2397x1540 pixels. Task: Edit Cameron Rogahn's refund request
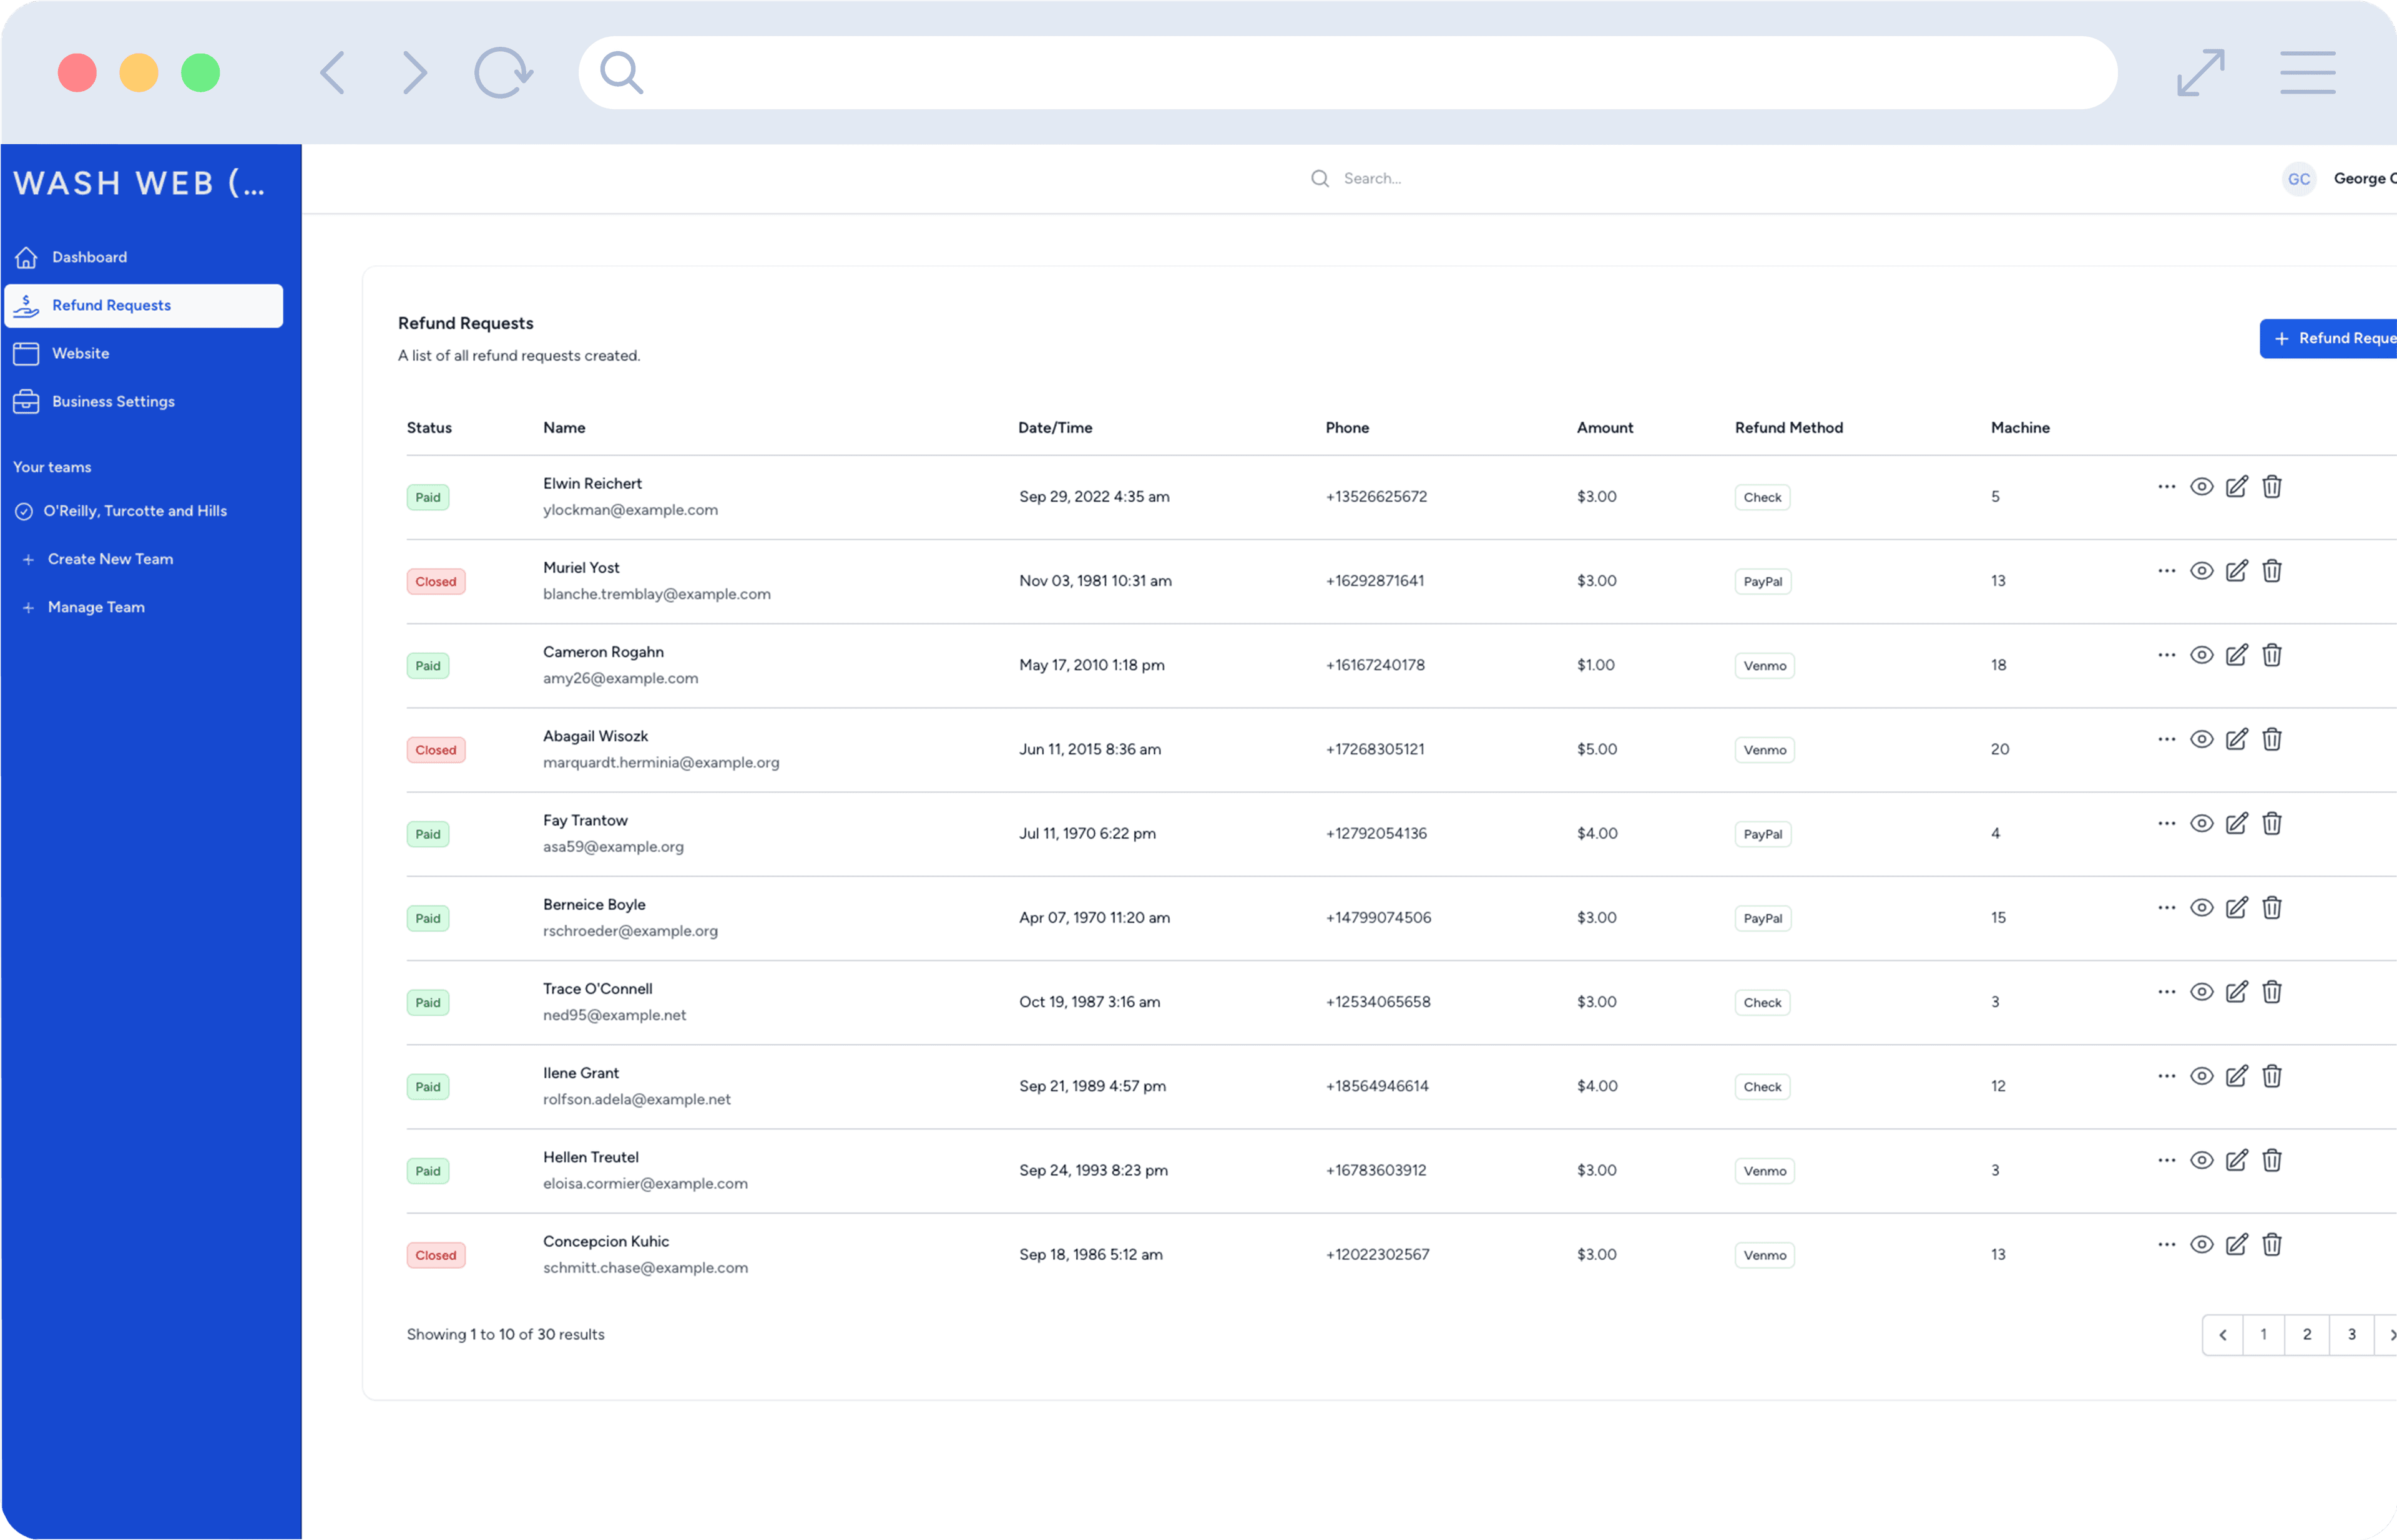coord(2237,655)
